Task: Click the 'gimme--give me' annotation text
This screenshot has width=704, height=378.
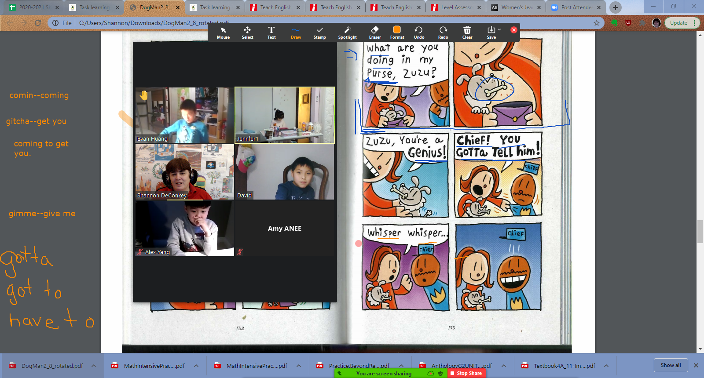Action: (x=42, y=214)
